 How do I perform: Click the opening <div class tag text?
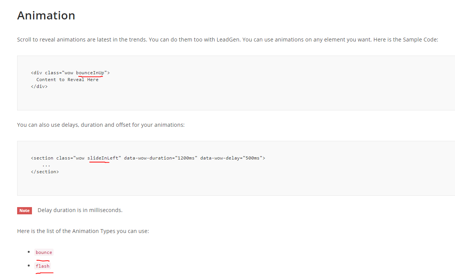click(x=45, y=72)
